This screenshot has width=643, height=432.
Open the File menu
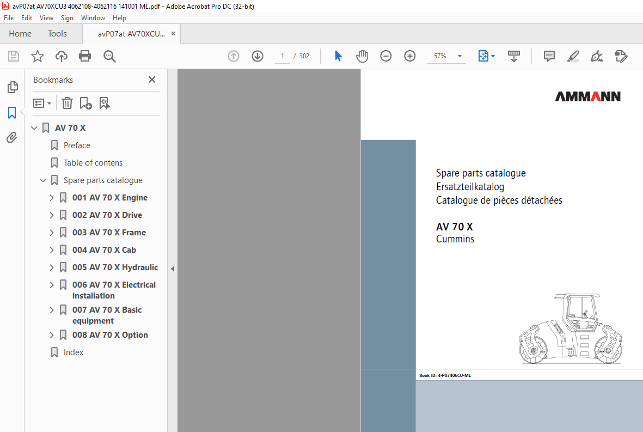point(9,18)
